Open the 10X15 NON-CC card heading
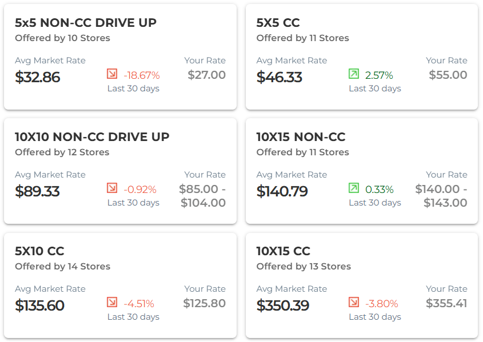The image size is (483, 342). (301, 137)
